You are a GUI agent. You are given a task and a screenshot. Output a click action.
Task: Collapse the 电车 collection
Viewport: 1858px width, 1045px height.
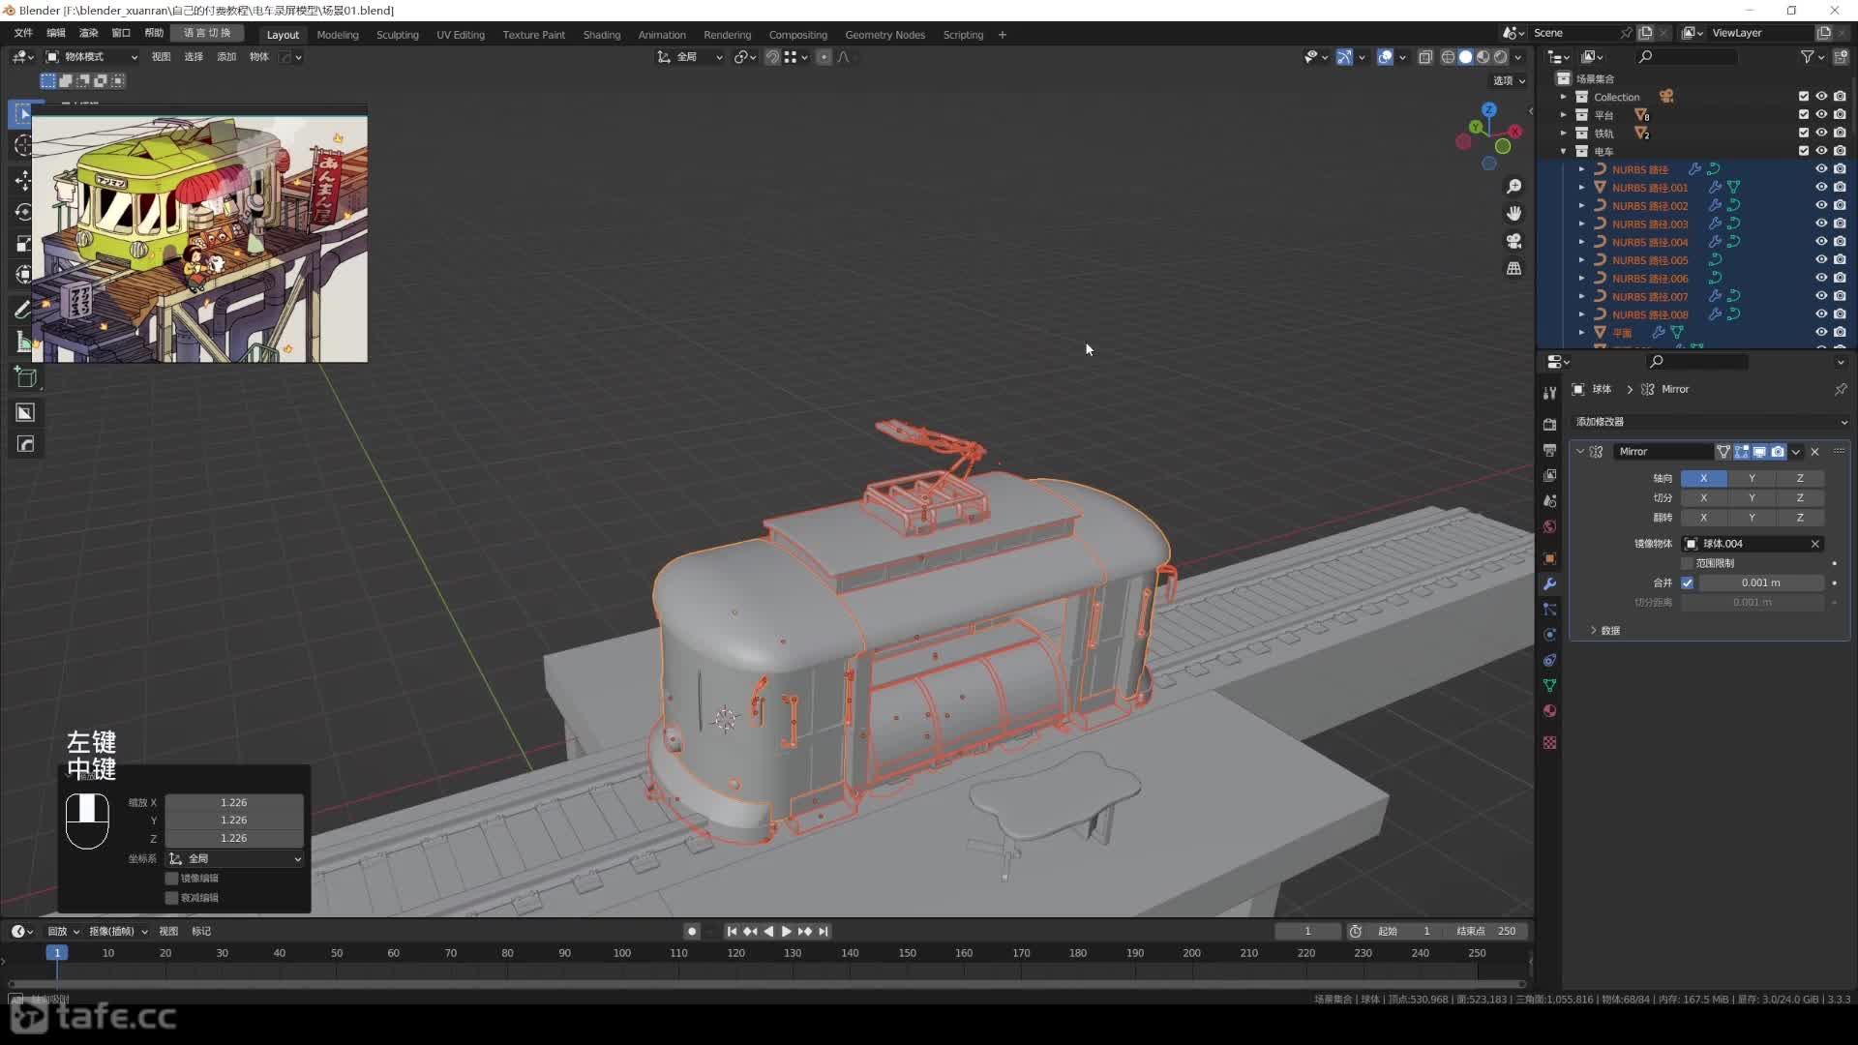[1563, 151]
